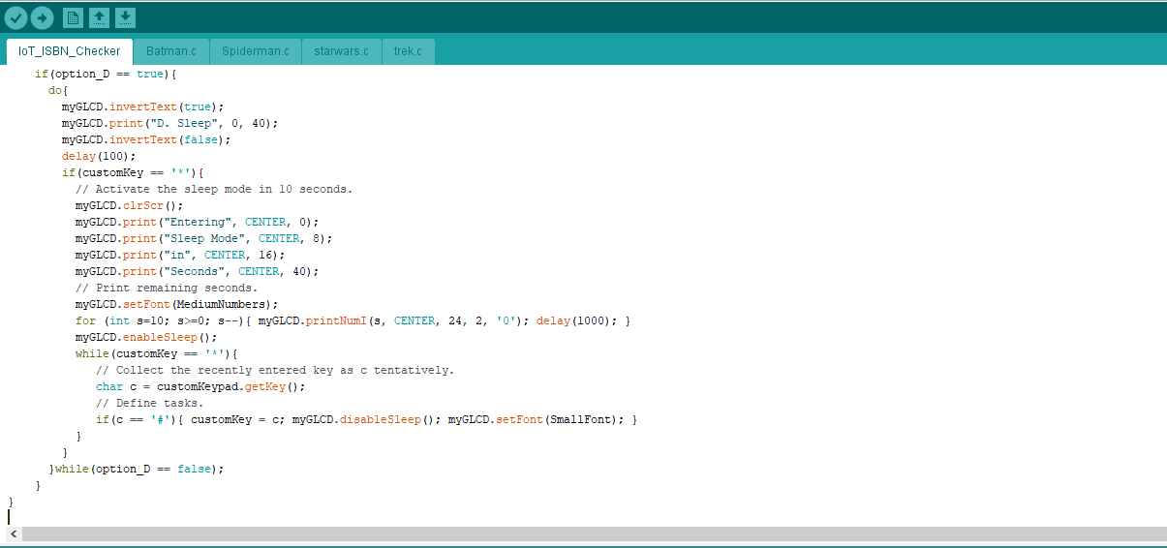Click the line 'if(customKey == '*'){'
The image size is (1167, 548).
133,172
